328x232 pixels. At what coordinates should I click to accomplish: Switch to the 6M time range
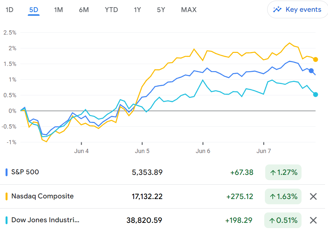84,10
